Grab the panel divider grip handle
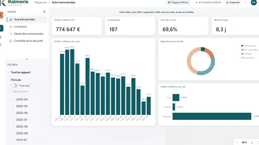The height and width of the screenshot is (145, 259). (x=27, y=59)
